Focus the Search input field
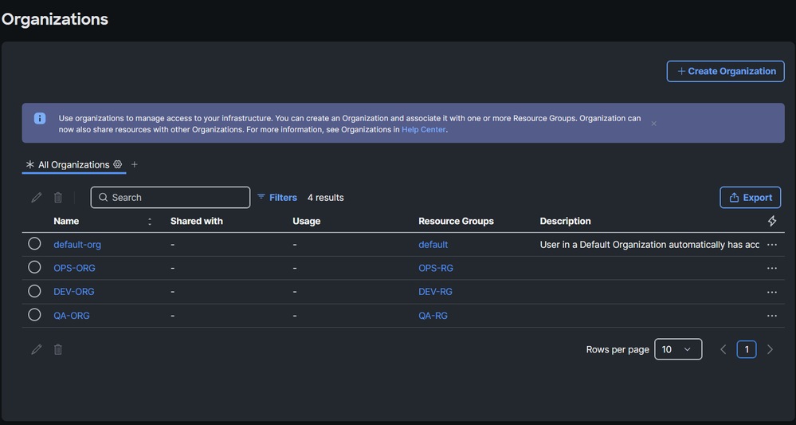Screen dimensions: 796x425 point(170,198)
